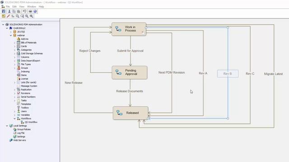This screenshot has height=162, width=289.
Task: Select the Log File tree item
Action: tap(21, 133)
